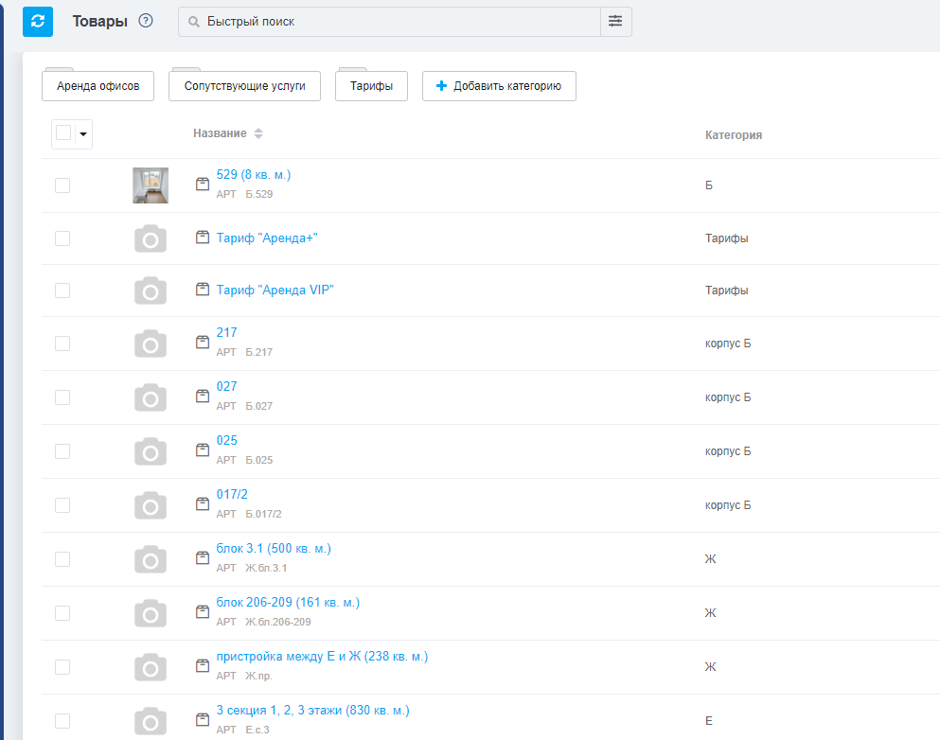Viewport: 940px width, 740px height.
Task: Select the checkbox for Тариф "Аренда VIP"
Action: (62, 291)
